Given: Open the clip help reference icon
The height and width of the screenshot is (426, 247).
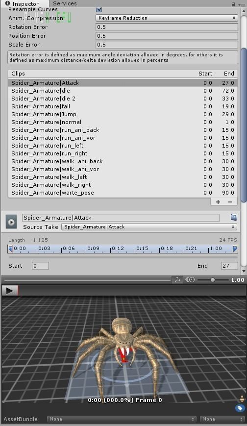Looking at the screenshot, I should pos(234,217).
